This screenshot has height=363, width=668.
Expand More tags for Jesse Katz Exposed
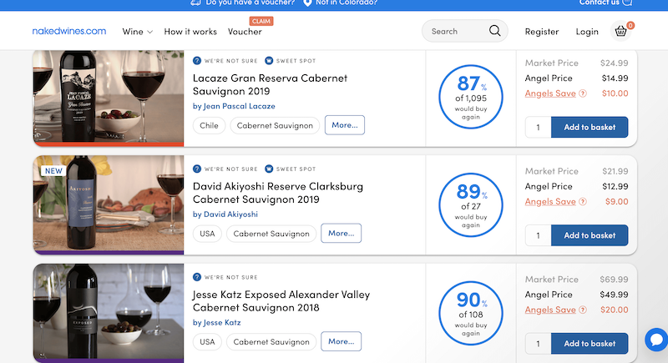point(341,341)
